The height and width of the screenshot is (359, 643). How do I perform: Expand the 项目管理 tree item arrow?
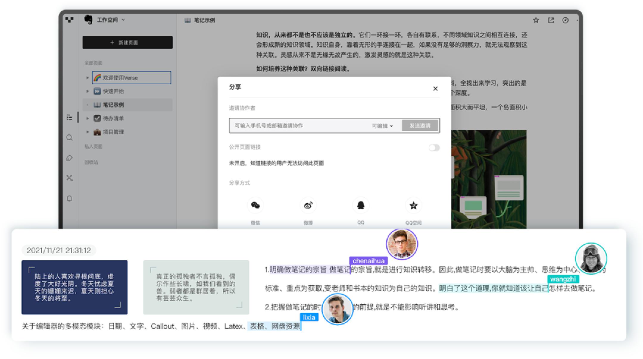(x=88, y=132)
